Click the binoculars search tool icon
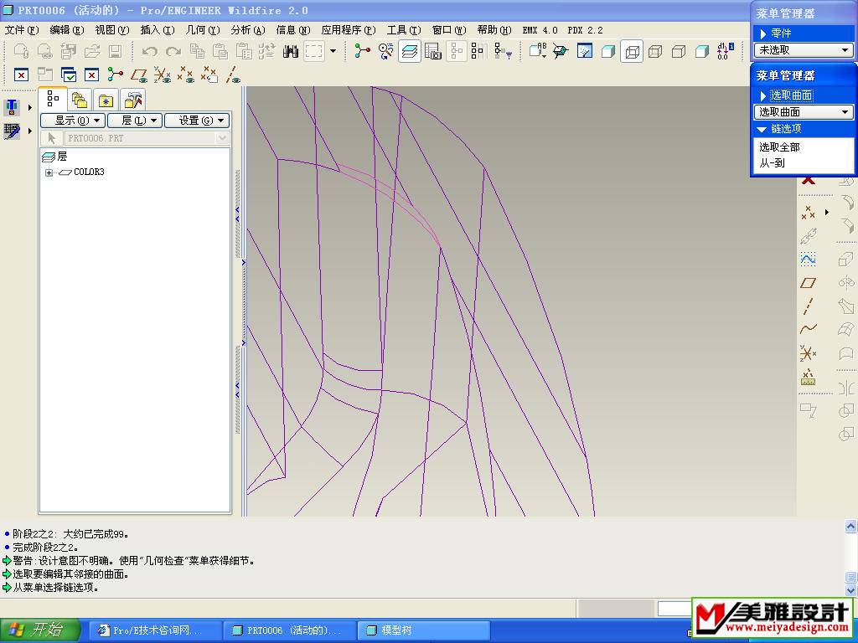This screenshot has width=858, height=643. click(291, 52)
